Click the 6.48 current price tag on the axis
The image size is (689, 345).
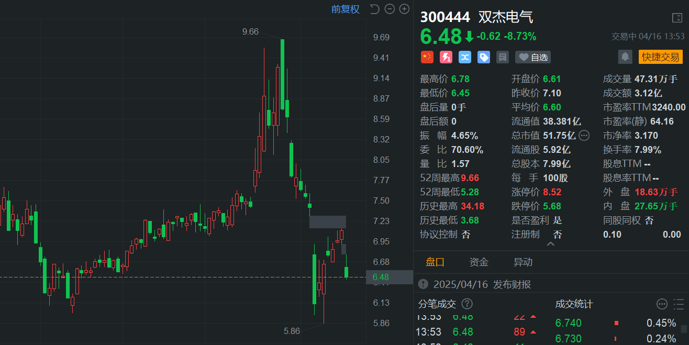(390, 277)
